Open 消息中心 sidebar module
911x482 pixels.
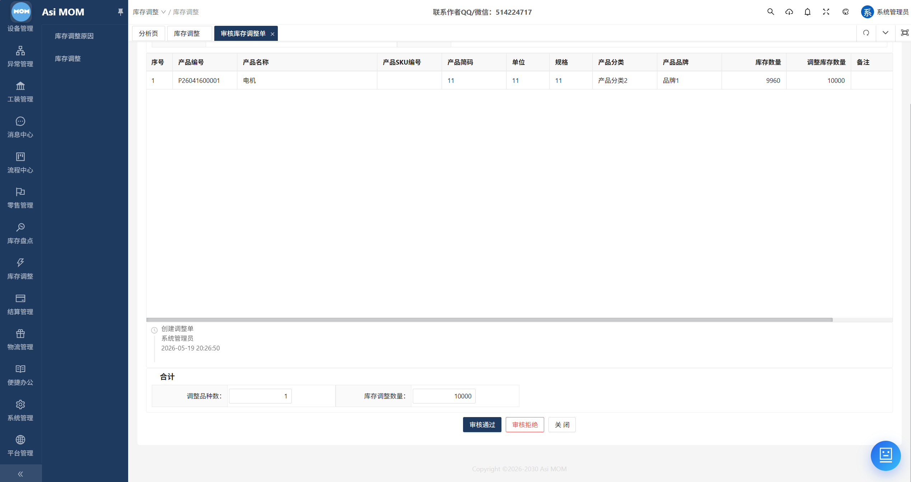(20, 127)
